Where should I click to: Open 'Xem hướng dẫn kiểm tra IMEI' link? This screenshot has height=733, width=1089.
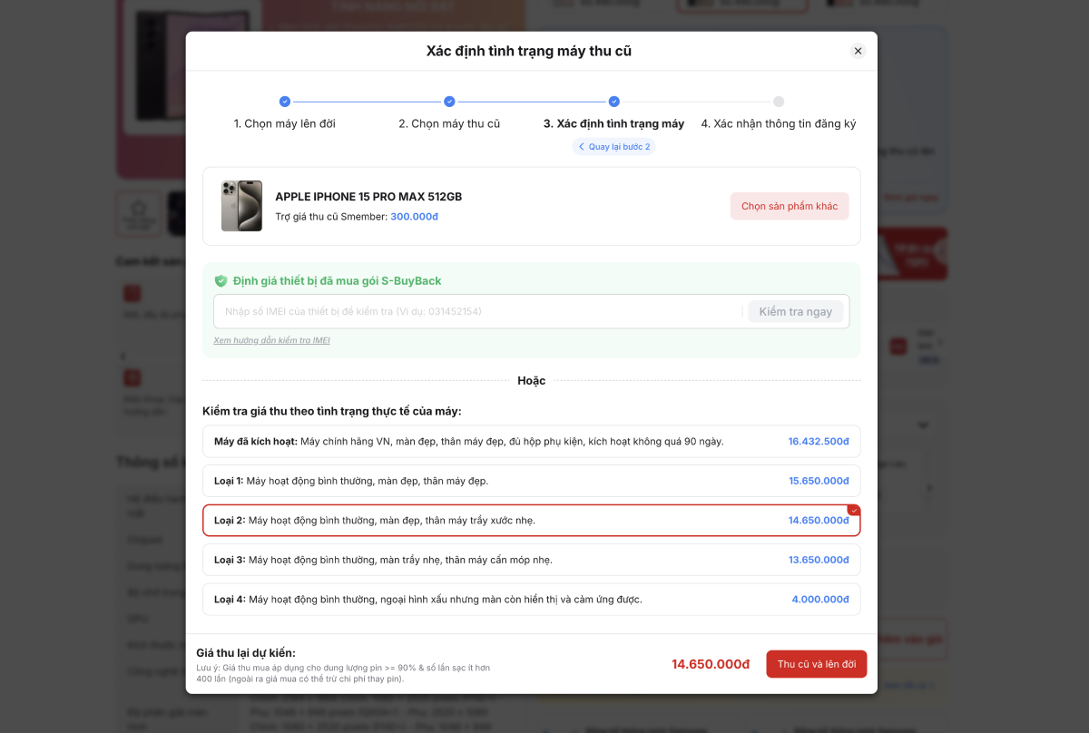coord(271,340)
